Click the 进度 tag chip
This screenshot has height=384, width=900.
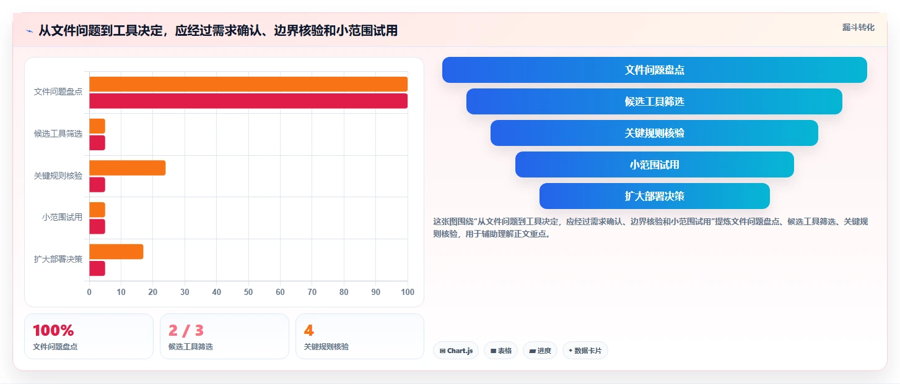(x=540, y=351)
